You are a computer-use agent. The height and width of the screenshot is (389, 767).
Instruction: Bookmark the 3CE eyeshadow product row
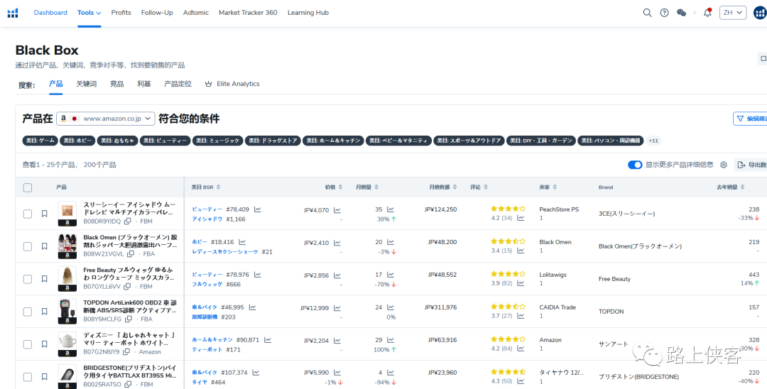click(44, 214)
